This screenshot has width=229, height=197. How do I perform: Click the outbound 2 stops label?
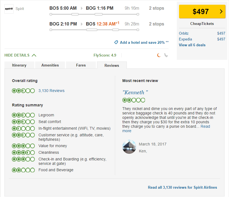tap(156, 8)
